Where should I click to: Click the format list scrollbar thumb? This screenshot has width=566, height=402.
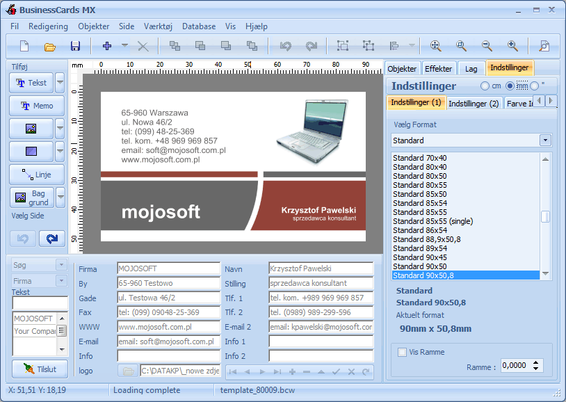pos(545,217)
